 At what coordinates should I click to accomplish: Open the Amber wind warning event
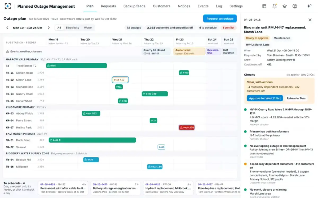189,51
